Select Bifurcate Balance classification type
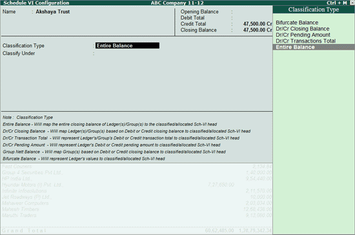This screenshot has height=235, width=355. [297, 23]
